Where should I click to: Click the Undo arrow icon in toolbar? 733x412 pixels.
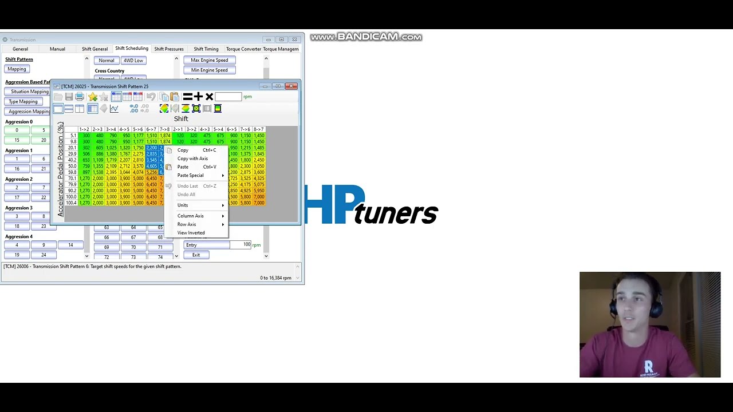pyautogui.click(x=151, y=97)
